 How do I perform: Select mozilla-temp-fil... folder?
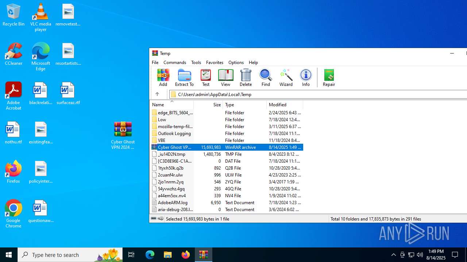pos(227,127)
